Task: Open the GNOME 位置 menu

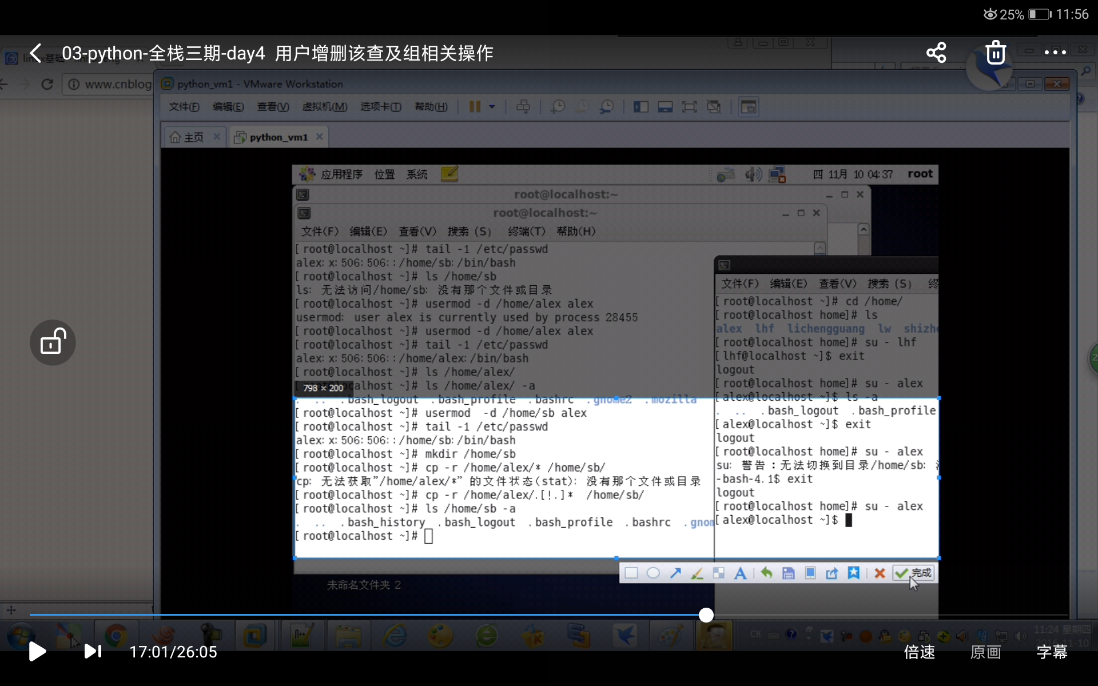Action: coord(384,174)
